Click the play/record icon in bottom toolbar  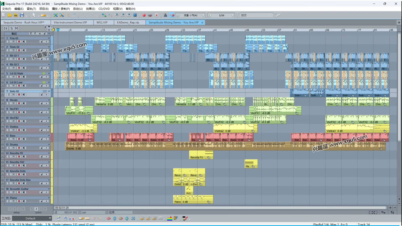72,218
